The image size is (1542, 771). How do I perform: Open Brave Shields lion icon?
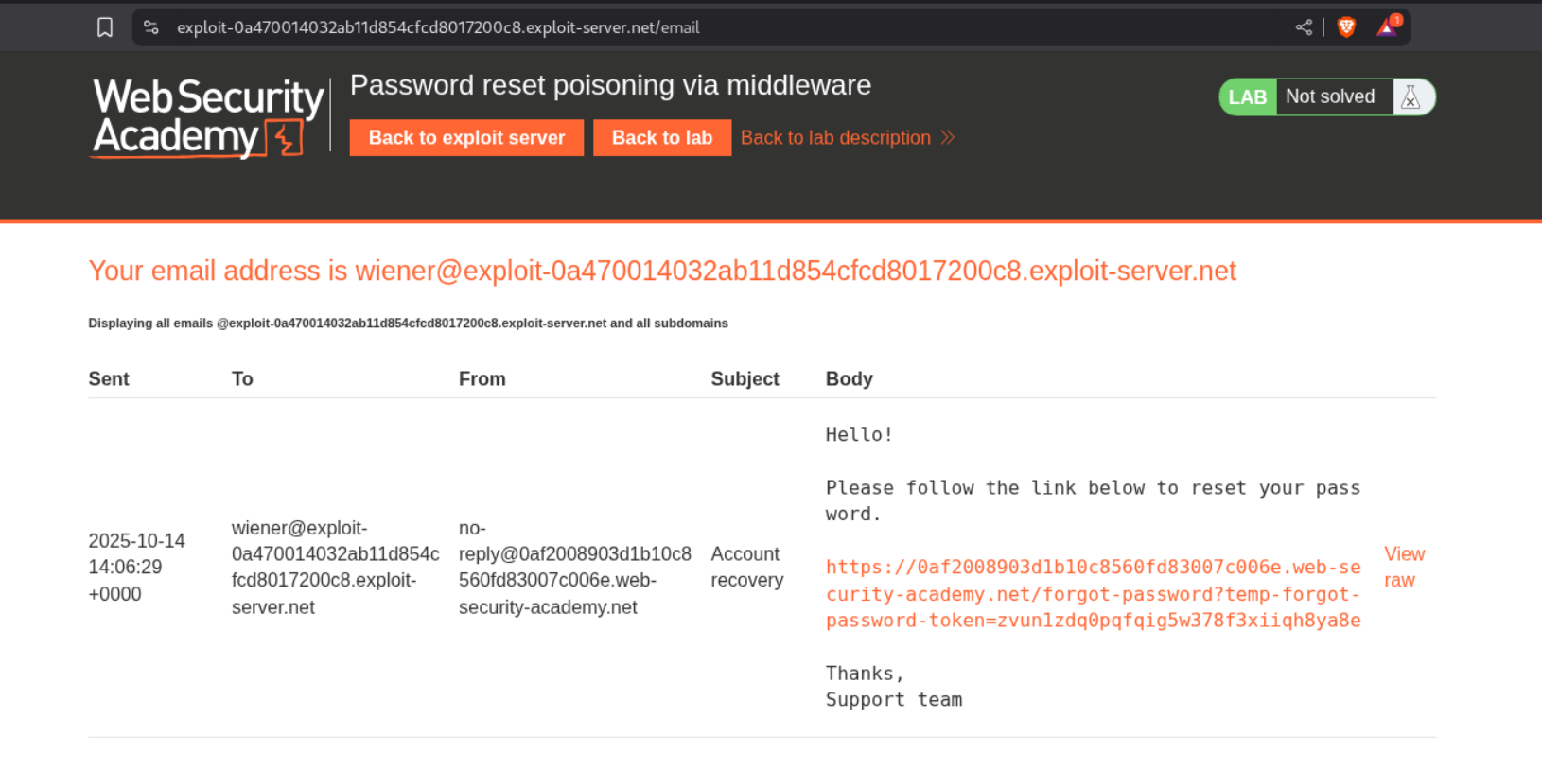click(1346, 27)
